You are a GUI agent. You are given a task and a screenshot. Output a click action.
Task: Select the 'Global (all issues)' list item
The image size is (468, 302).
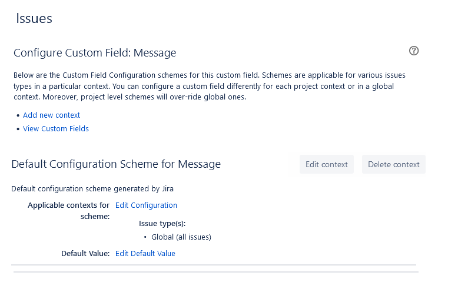click(181, 237)
